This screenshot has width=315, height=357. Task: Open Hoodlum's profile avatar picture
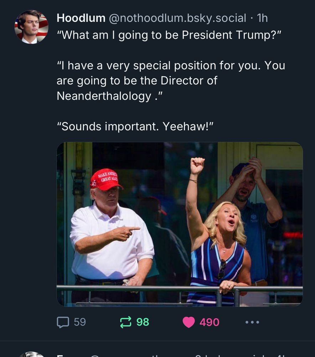[x=31, y=27]
